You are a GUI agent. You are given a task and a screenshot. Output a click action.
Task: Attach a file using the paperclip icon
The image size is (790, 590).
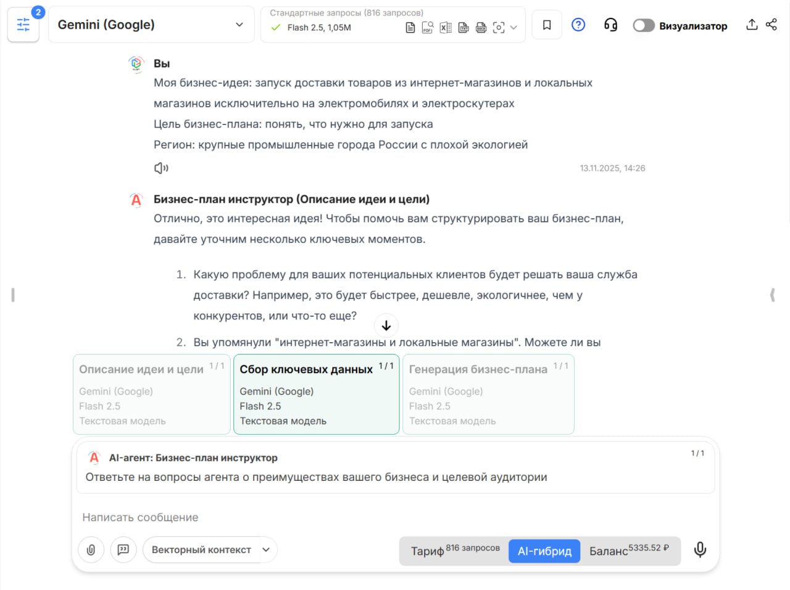(91, 549)
